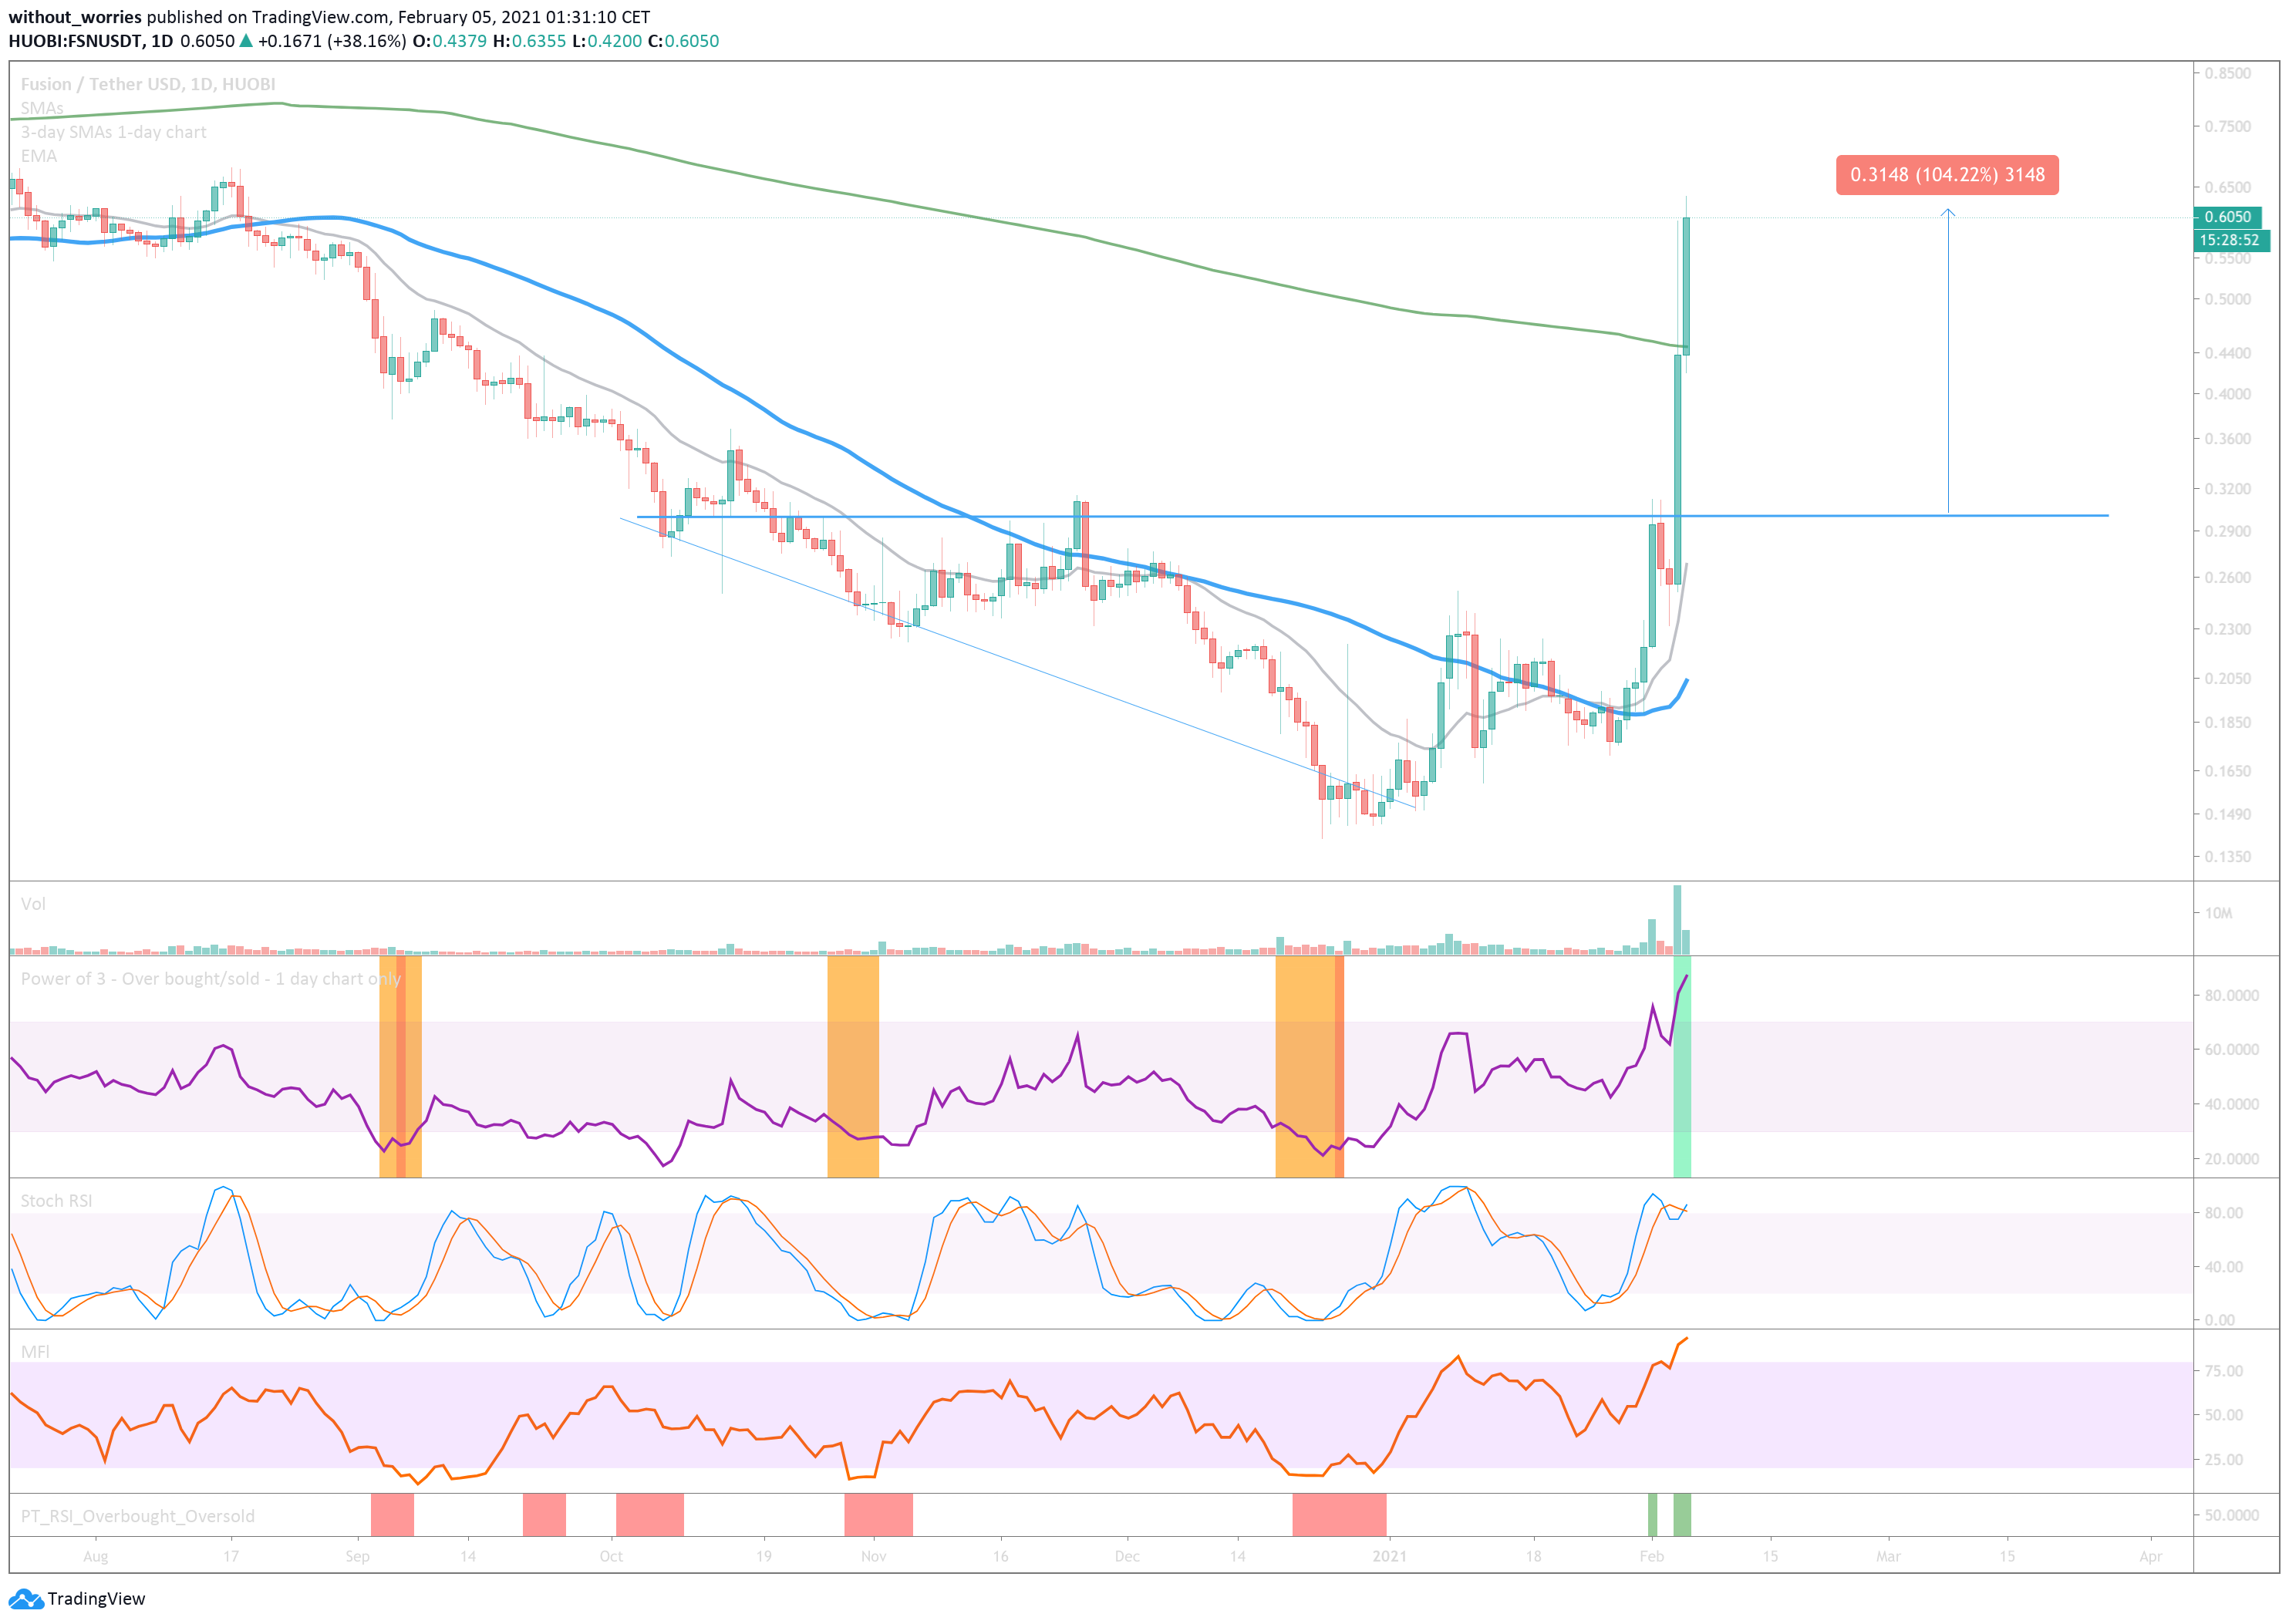2289x1624 pixels.
Task: Click the 0.1350 price axis label
Action: tap(2227, 857)
